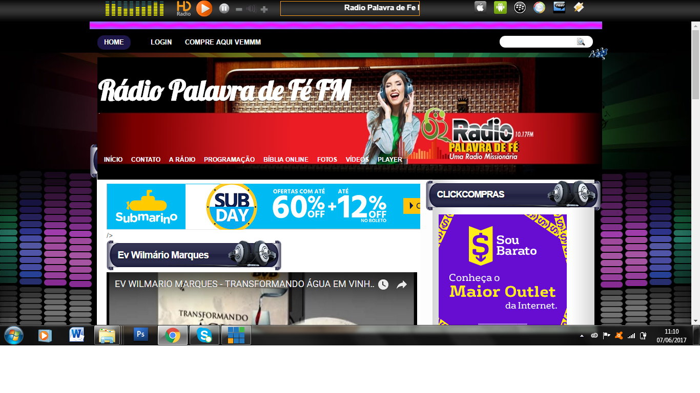Pause the radio stream
The image size is (700, 393).
point(224,8)
